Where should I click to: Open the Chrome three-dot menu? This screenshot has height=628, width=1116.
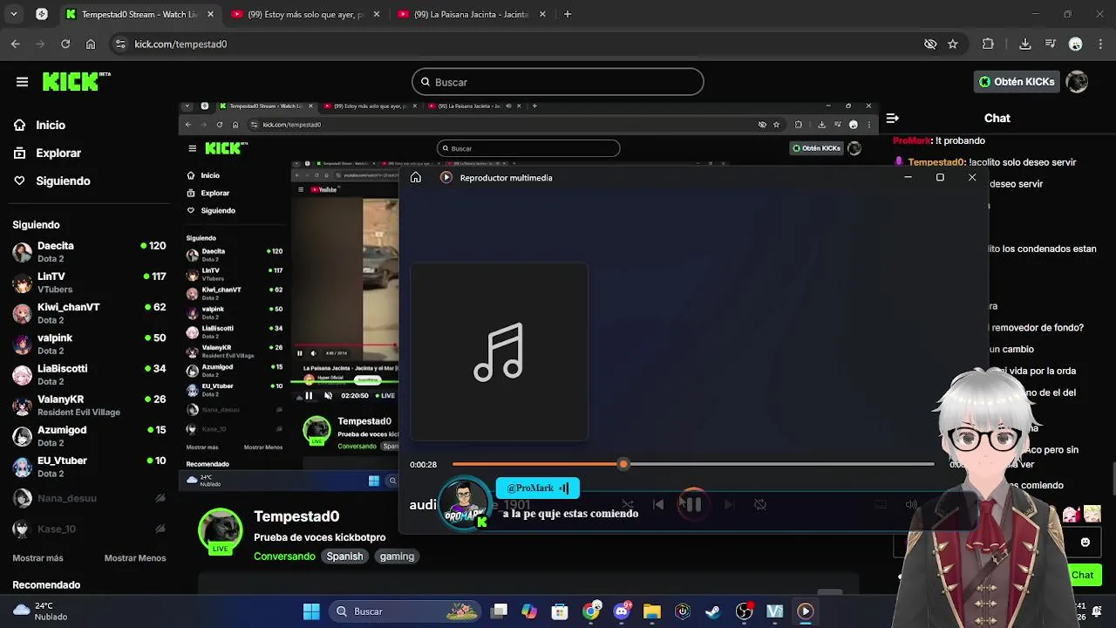(1100, 44)
